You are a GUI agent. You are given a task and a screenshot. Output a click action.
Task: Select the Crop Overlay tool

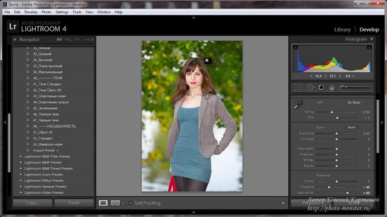click(x=298, y=87)
